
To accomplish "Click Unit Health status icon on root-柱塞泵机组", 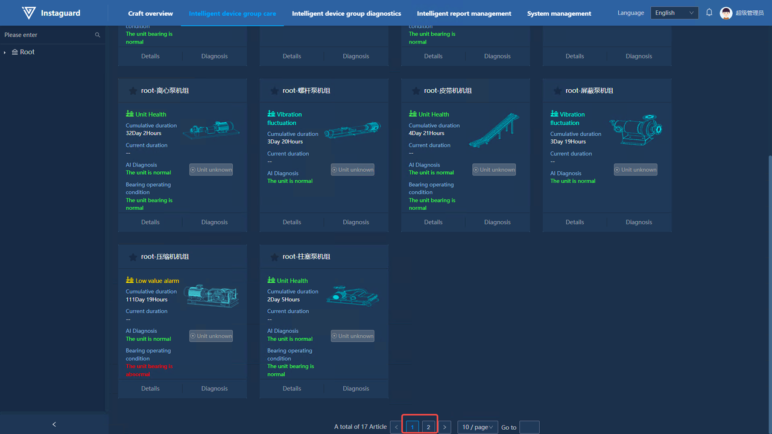I will coord(271,280).
